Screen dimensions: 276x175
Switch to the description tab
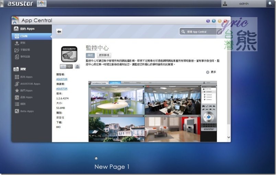(x=90, y=55)
